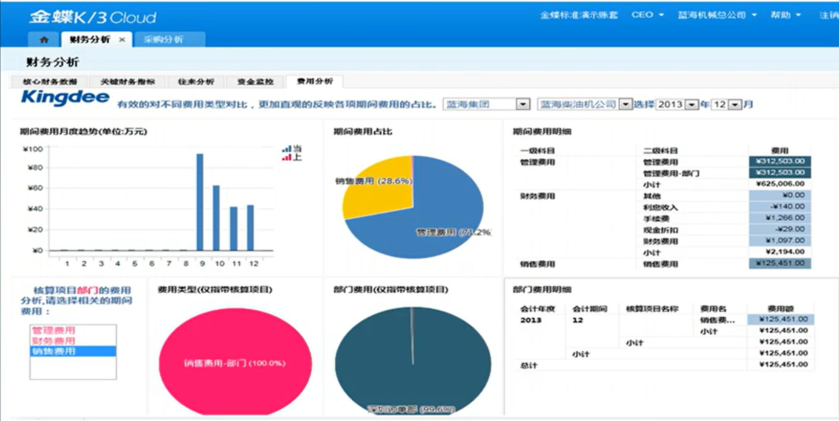Image resolution: width=839 pixels, height=421 pixels.
Task: Click the 现金折扣 row label
Action: [x=660, y=230]
